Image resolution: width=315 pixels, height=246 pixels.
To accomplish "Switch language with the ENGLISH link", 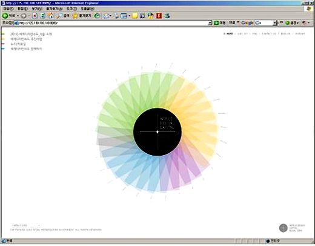I will pos(285,34).
